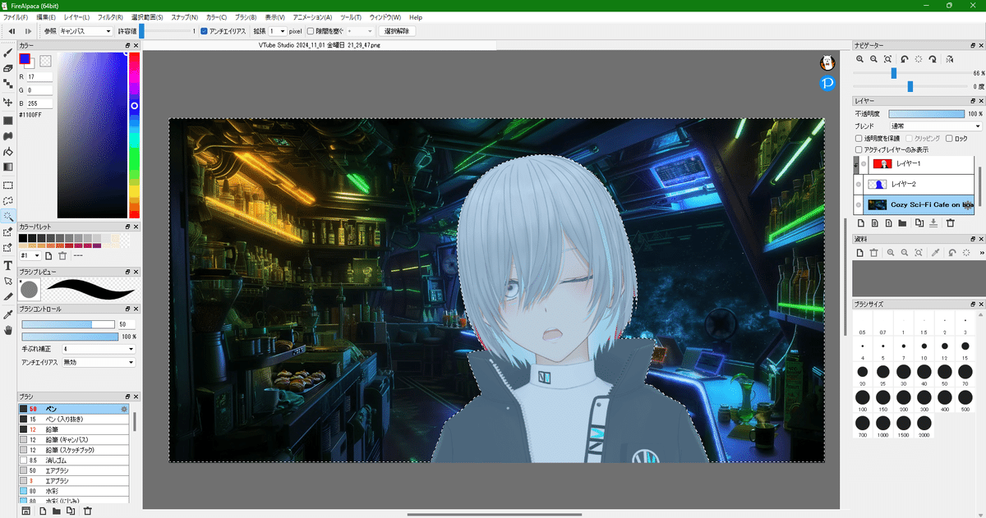Select the 消しゴム brush entry
The height and width of the screenshot is (518, 986).
click(74, 461)
